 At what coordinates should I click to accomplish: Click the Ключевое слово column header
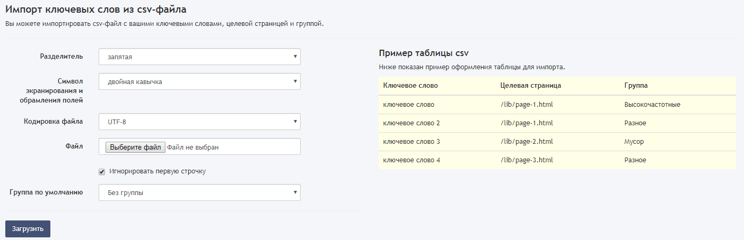410,86
